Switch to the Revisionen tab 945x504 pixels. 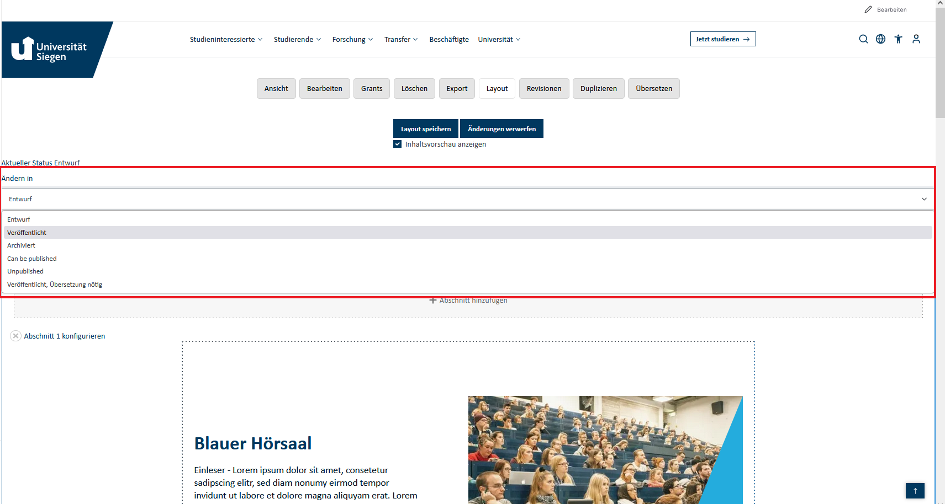tap(543, 88)
